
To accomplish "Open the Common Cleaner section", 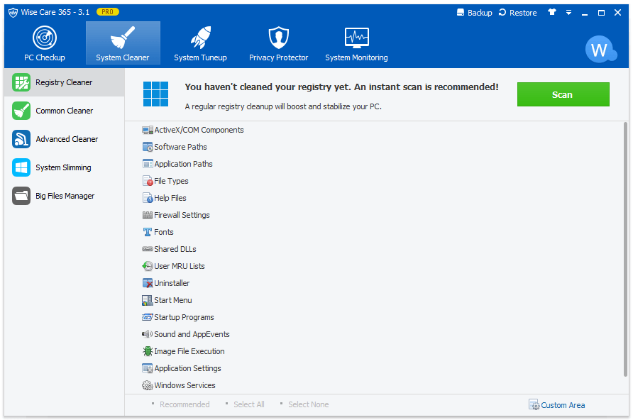I will [64, 111].
